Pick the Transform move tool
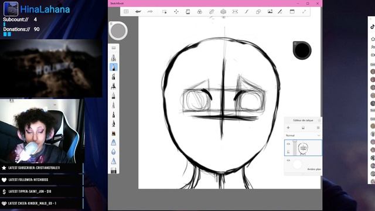This screenshot has width=375, height=211. (x=176, y=12)
